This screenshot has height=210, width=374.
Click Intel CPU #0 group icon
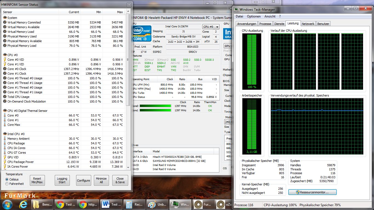tap(5, 134)
